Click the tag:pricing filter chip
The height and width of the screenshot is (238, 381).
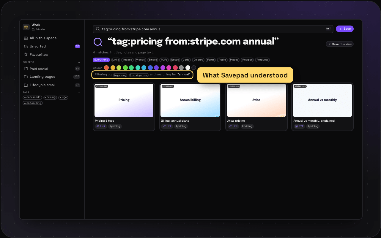[x=120, y=75]
